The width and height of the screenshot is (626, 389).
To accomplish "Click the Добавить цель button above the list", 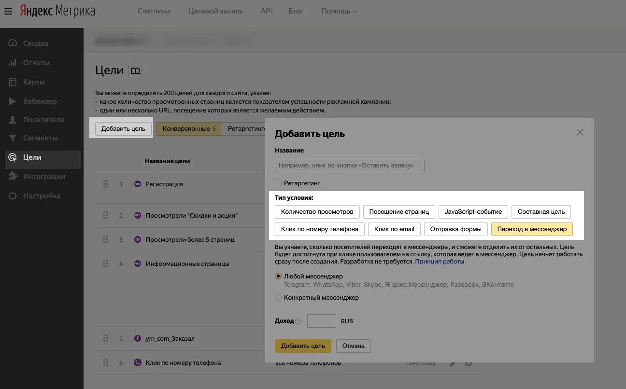I will point(124,129).
